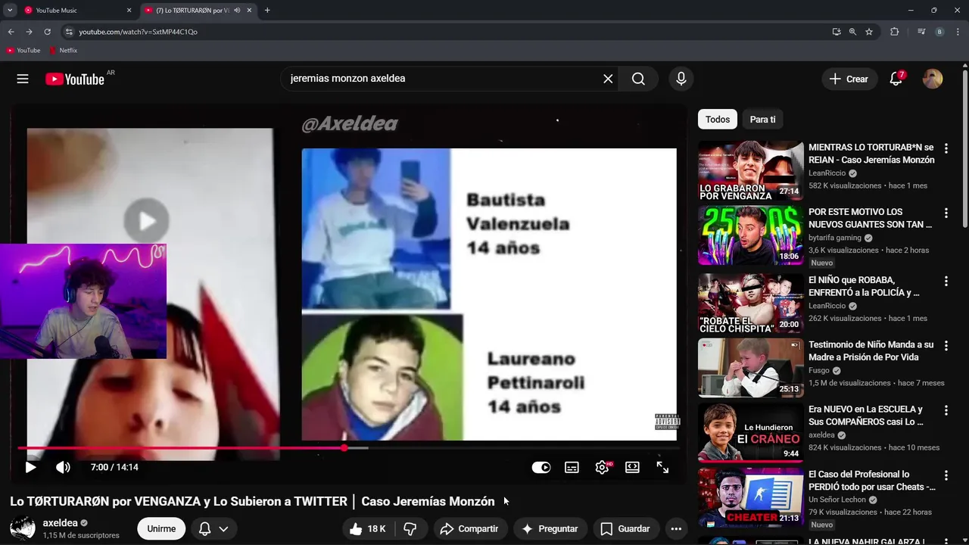The width and height of the screenshot is (969, 545).
Task: Start voice search with the microphone
Action: [681, 79]
